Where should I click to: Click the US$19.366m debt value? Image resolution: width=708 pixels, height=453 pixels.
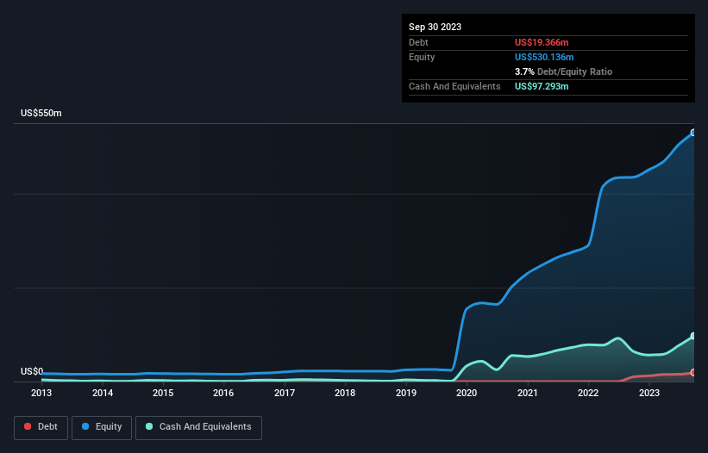542,42
